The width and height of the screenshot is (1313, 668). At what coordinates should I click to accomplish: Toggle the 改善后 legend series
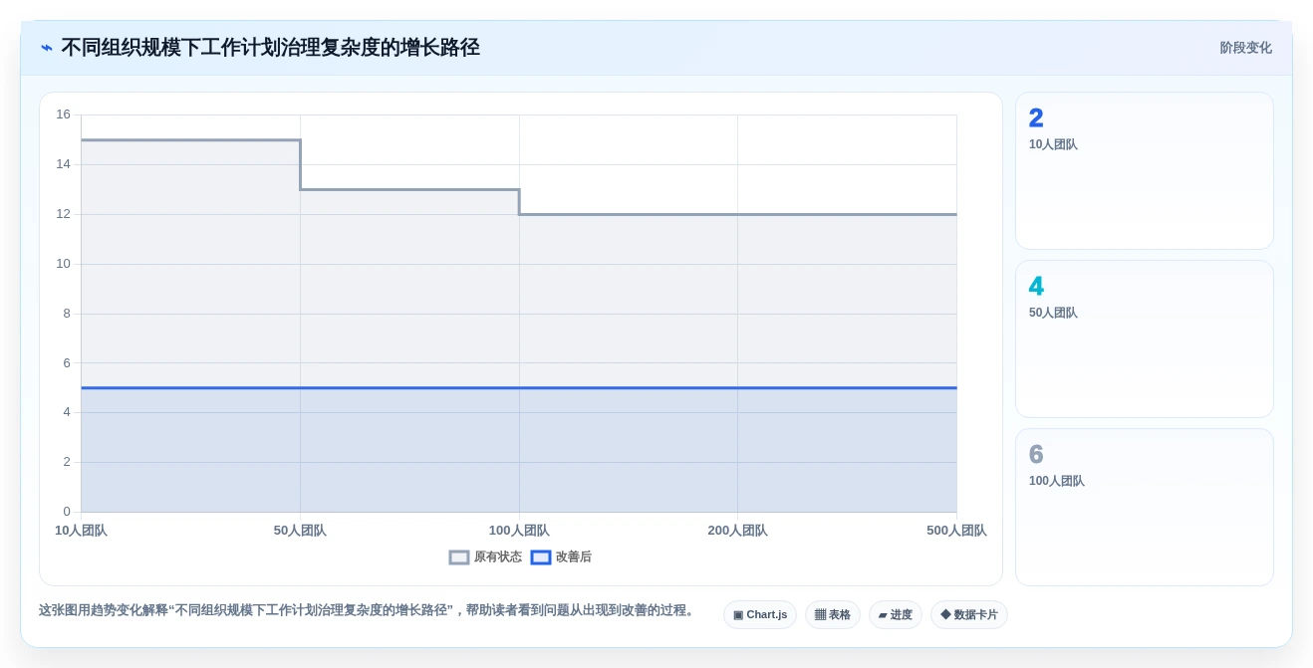pyautogui.click(x=561, y=557)
